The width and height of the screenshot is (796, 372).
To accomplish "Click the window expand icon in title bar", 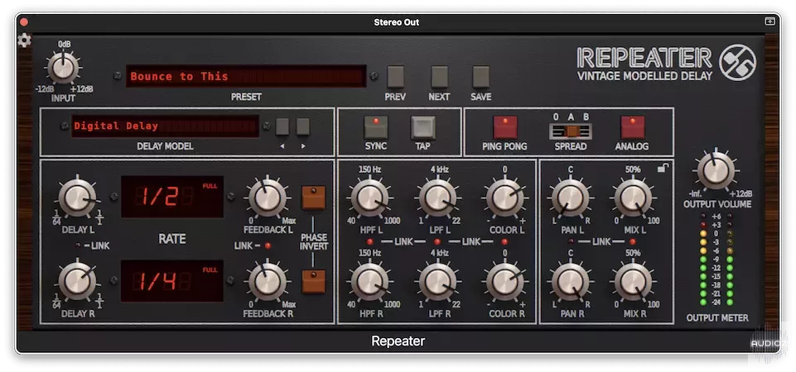I will (769, 21).
